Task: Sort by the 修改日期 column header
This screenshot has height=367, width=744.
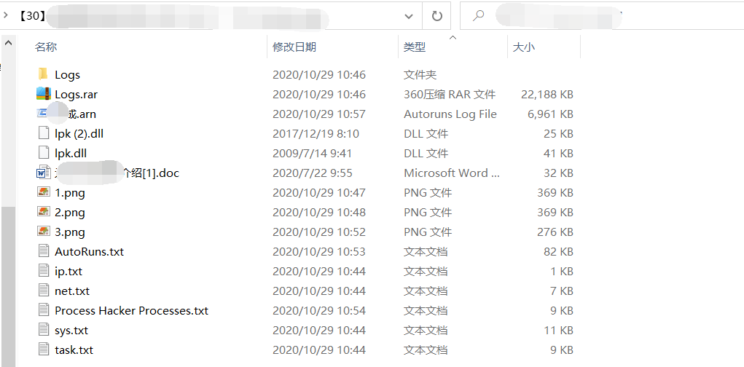Action: pyautogui.click(x=294, y=47)
